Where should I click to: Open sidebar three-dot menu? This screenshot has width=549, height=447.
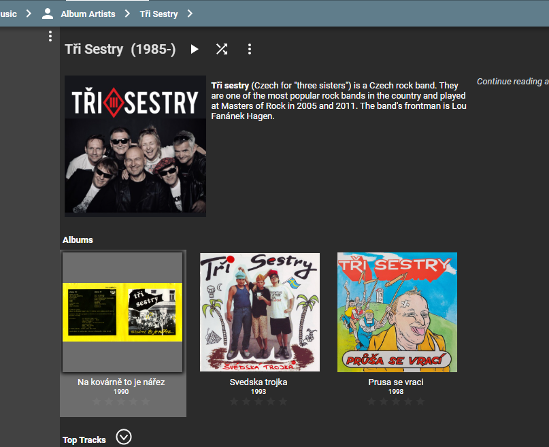50,36
